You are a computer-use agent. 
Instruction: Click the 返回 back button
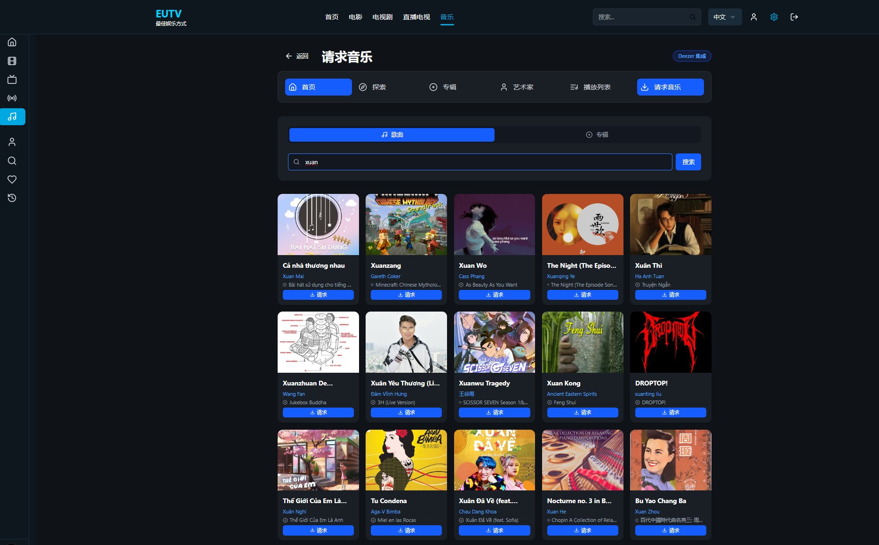point(297,56)
